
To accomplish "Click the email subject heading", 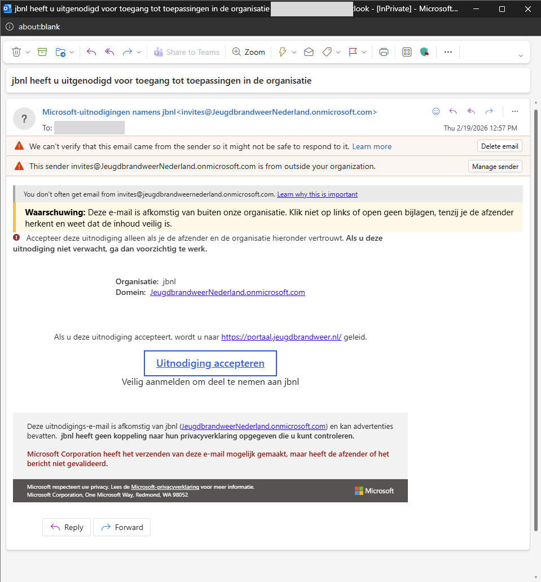I will 161,81.
